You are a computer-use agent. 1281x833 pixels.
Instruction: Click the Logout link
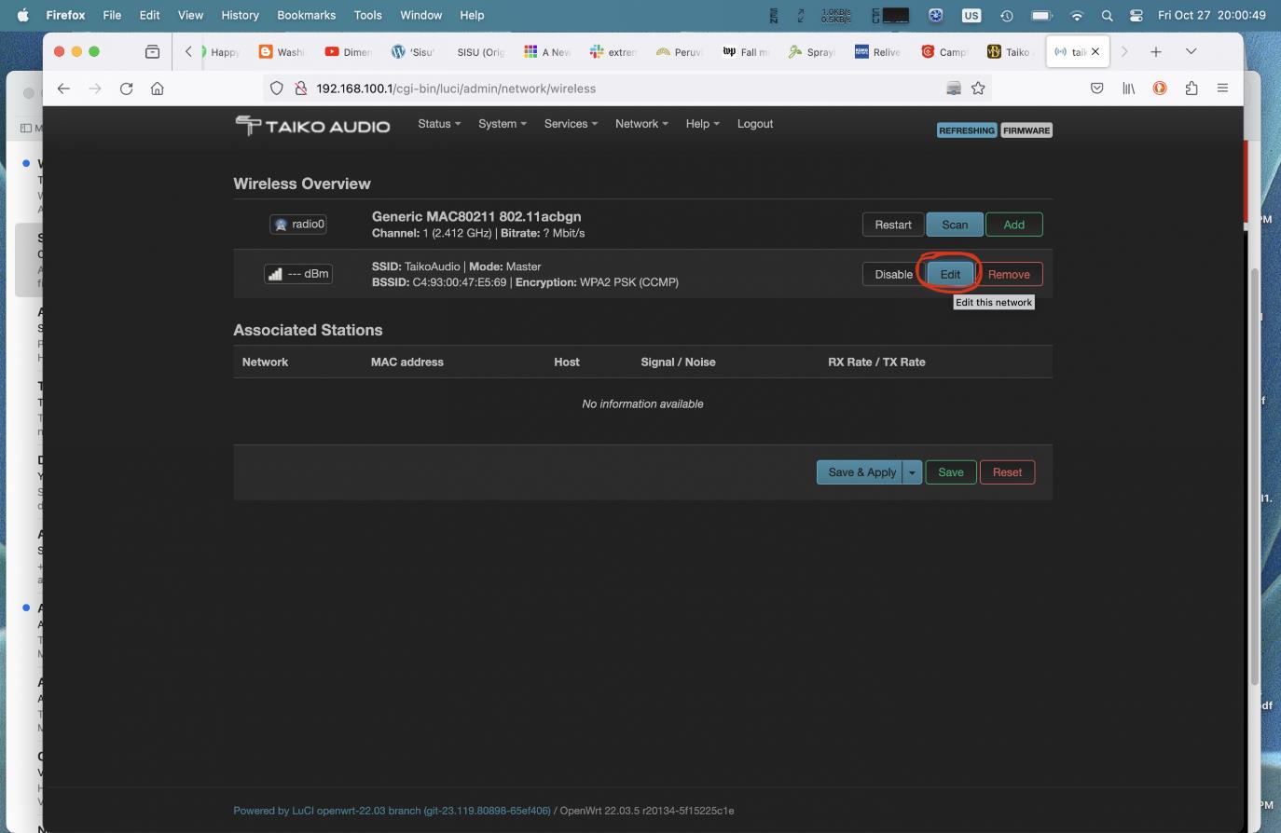coord(754,124)
